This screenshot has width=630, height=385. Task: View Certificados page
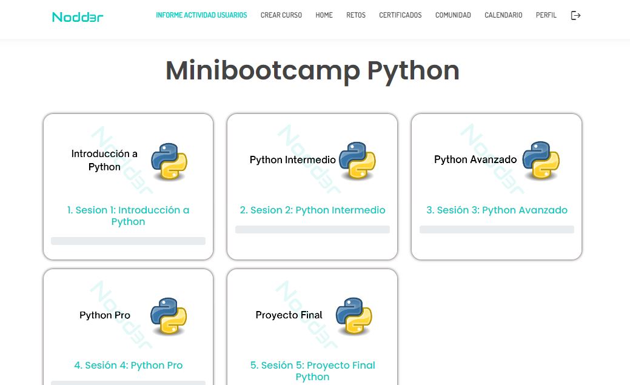tap(400, 15)
